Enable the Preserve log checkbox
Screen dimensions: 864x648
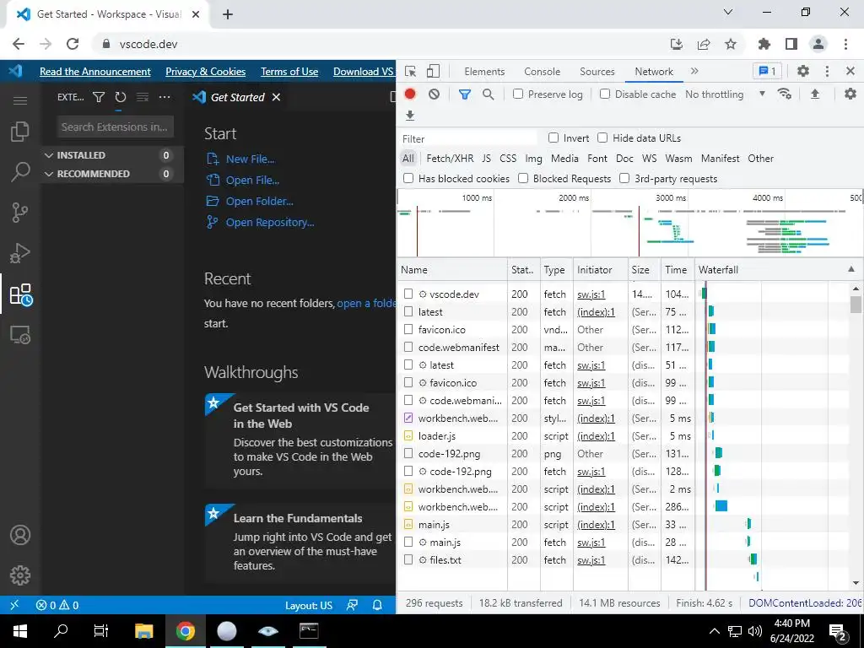pos(518,94)
